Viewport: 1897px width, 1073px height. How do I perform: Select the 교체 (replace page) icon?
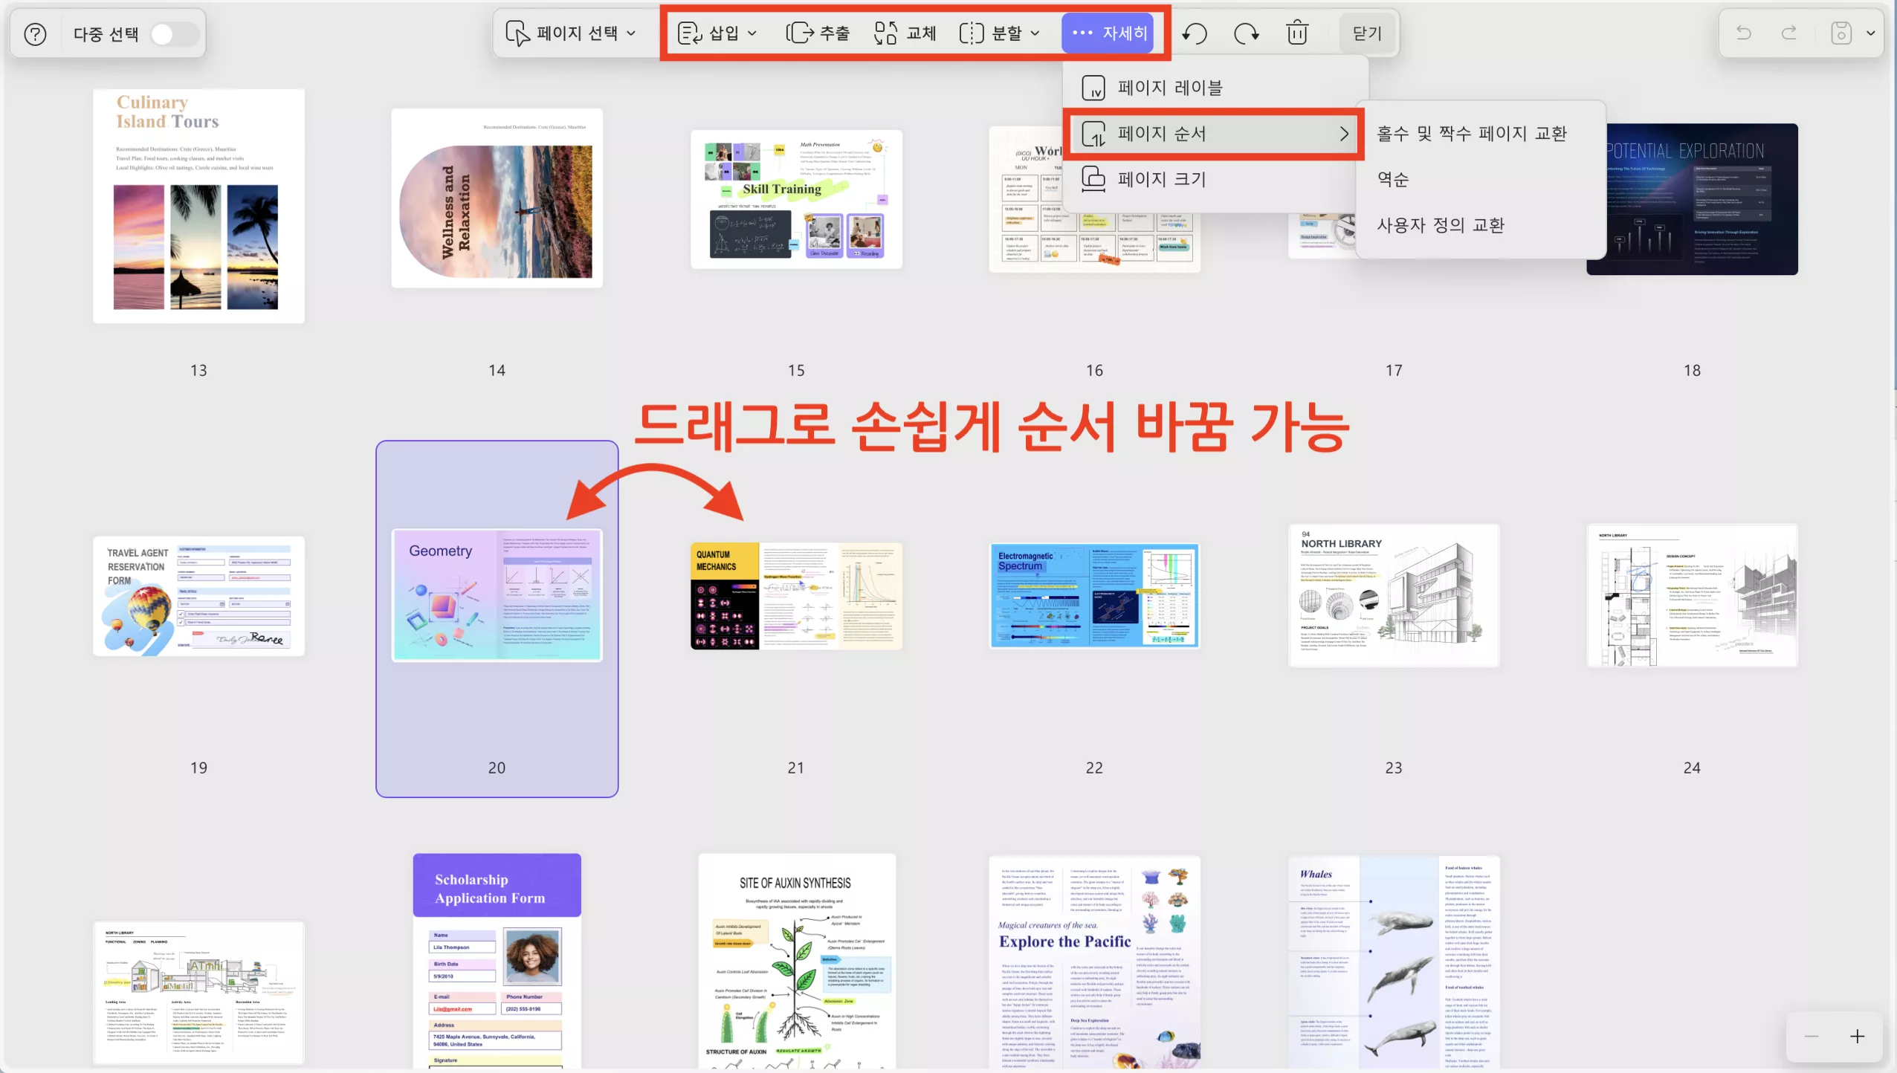click(886, 33)
